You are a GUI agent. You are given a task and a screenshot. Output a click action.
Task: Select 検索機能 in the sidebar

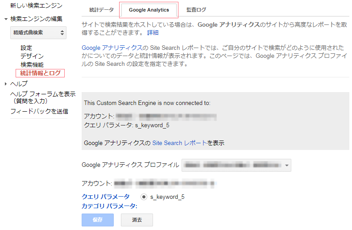coord(32,65)
